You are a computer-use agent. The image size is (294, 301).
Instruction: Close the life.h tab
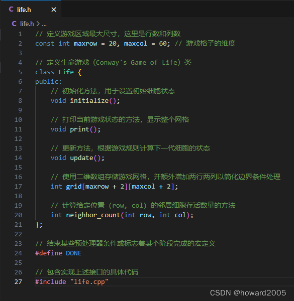coord(54,10)
